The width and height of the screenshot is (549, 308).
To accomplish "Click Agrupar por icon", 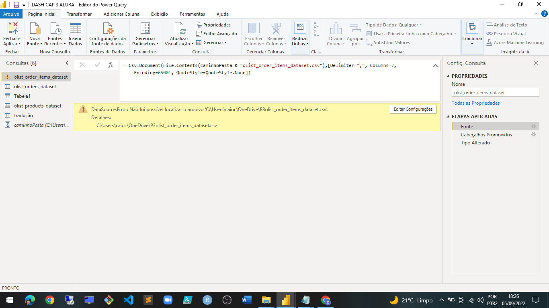I will pos(355,29).
